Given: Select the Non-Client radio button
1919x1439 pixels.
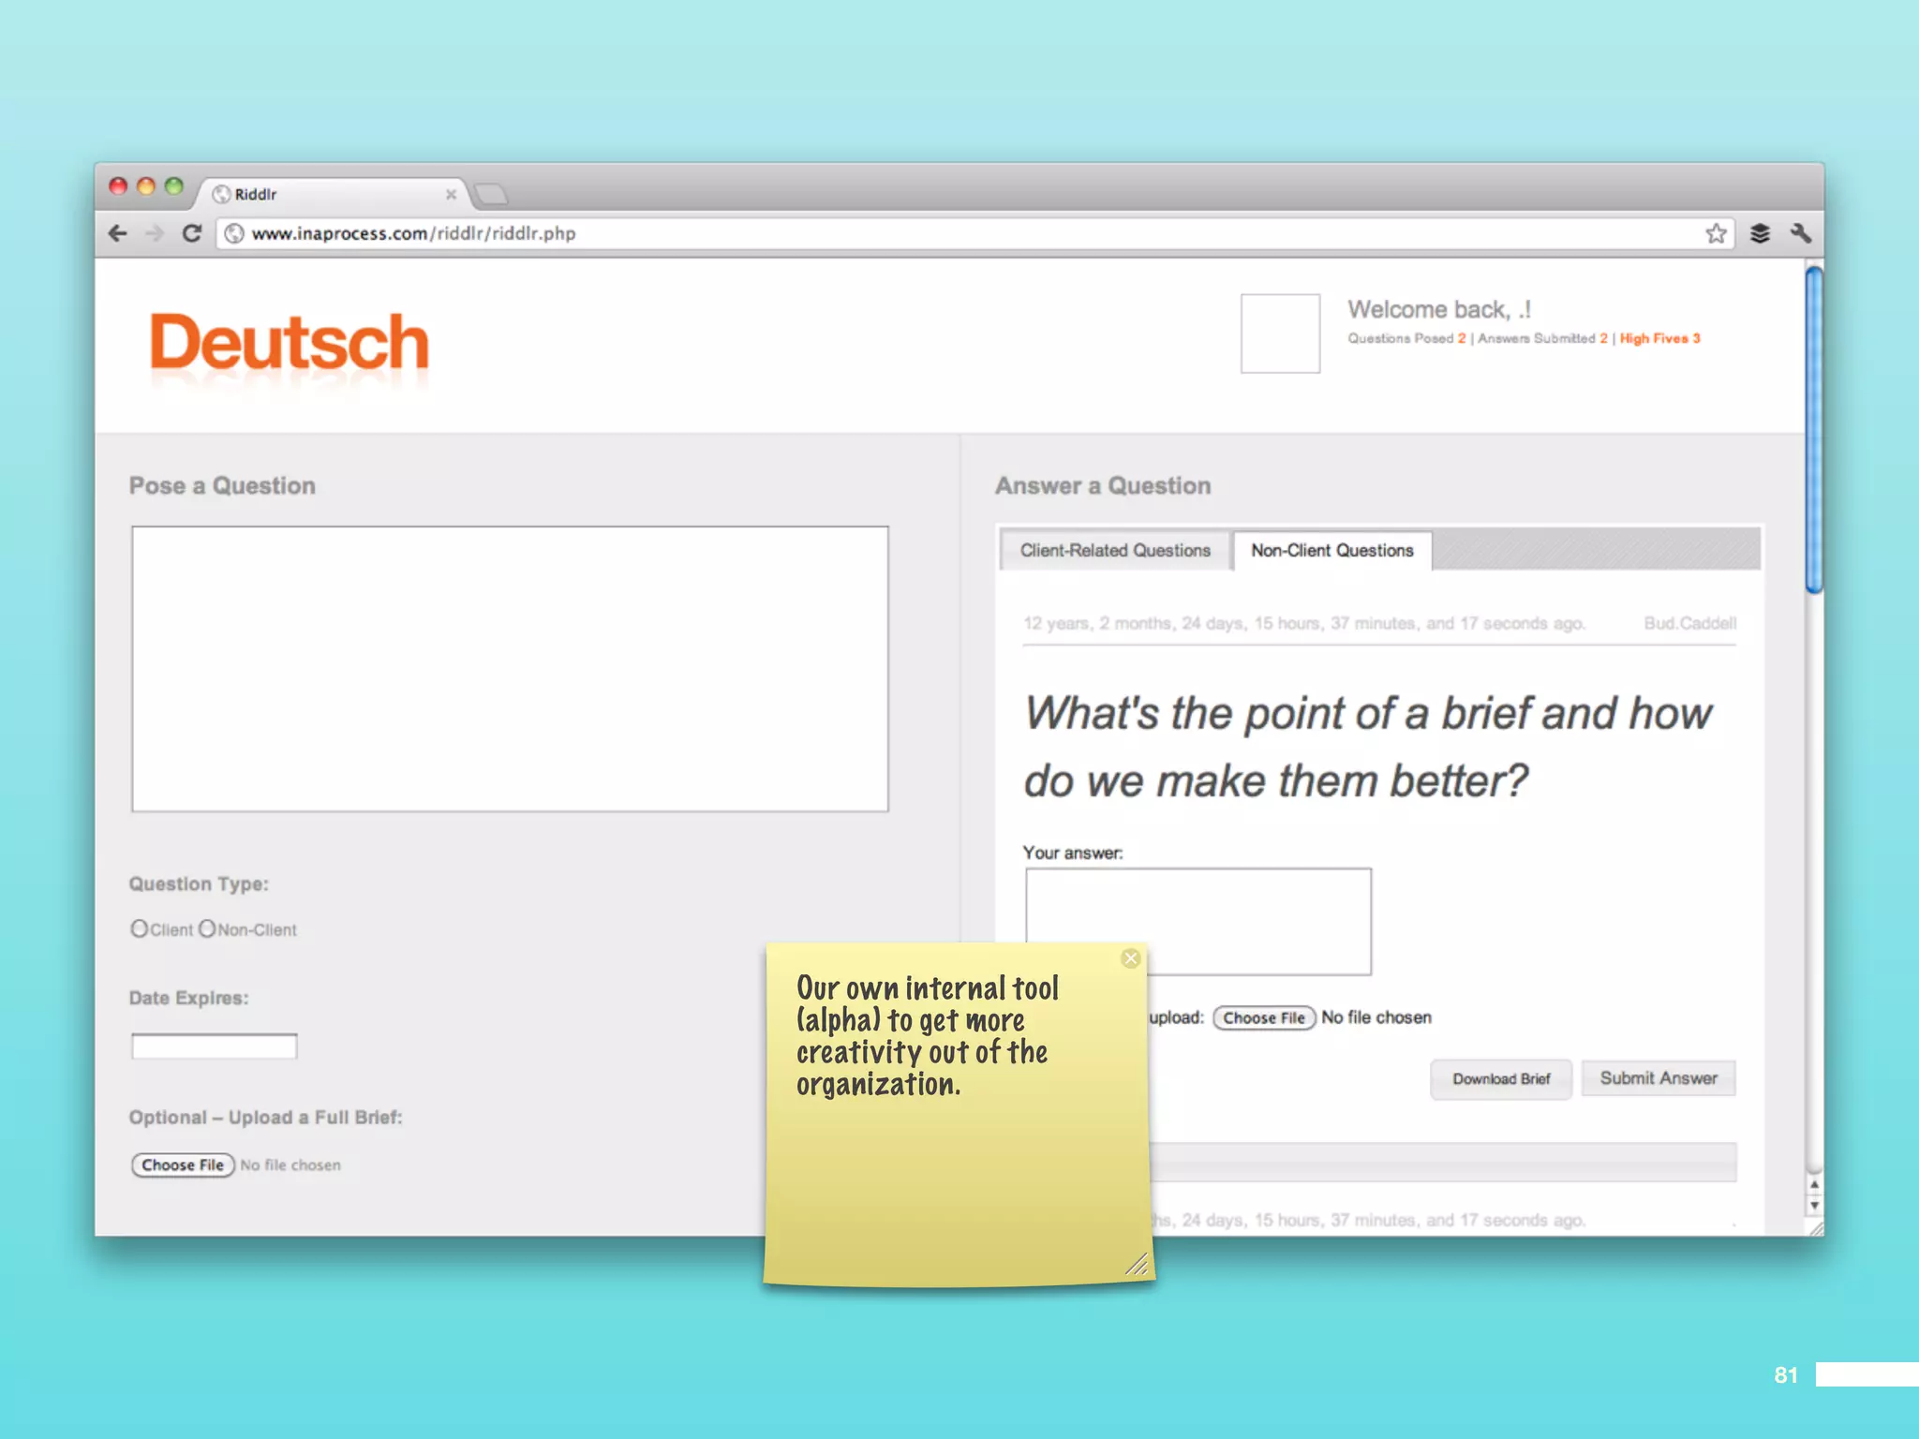Looking at the screenshot, I should (207, 928).
